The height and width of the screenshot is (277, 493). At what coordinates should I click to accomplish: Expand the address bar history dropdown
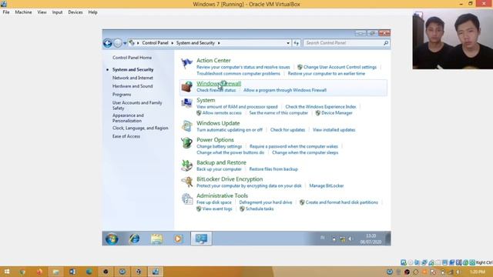[x=288, y=43]
